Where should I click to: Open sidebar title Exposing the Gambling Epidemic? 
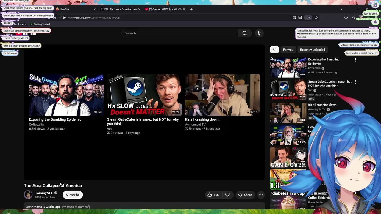(324, 62)
